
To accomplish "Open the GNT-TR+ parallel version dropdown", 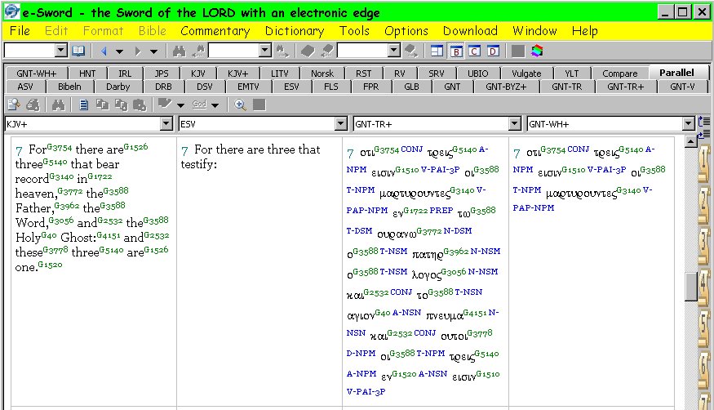I will [x=515, y=123].
